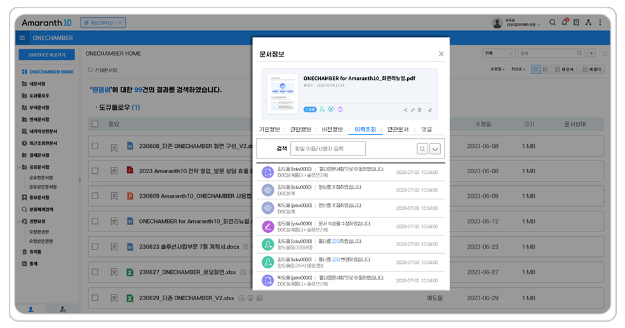This screenshot has width=625, height=328.
Task: Expand advanced search arrow beside main search
Action: (591, 53)
